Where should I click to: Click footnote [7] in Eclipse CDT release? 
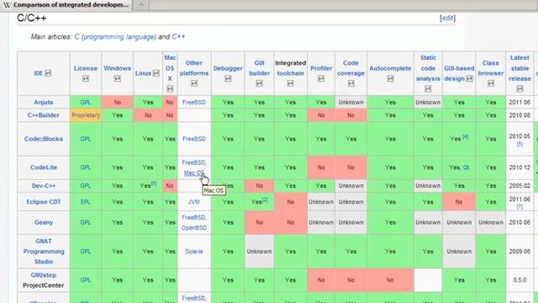click(x=520, y=207)
